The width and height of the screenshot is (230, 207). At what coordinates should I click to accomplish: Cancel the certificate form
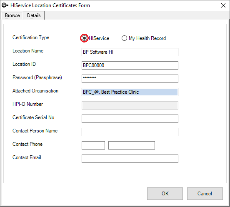pyautogui.click(x=205, y=194)
